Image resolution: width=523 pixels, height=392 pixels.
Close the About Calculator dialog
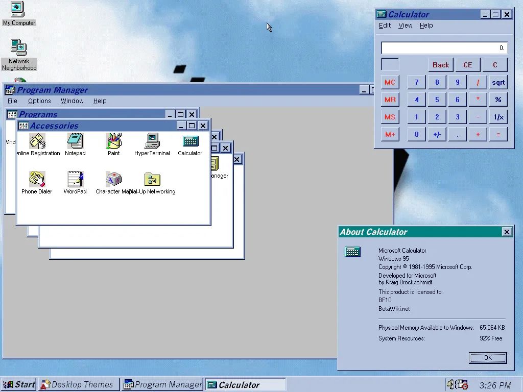click(507, 232)
